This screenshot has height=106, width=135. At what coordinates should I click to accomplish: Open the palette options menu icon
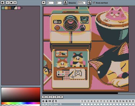pos(15,3)
